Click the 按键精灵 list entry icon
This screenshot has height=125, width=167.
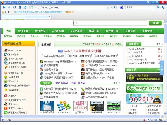coord(41,89)
